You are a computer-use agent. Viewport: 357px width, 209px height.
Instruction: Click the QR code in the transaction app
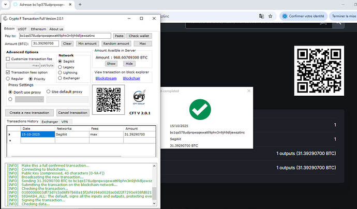108,98
